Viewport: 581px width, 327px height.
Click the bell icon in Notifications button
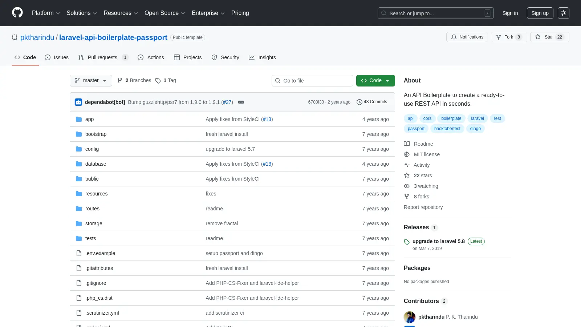click(454, 37)
